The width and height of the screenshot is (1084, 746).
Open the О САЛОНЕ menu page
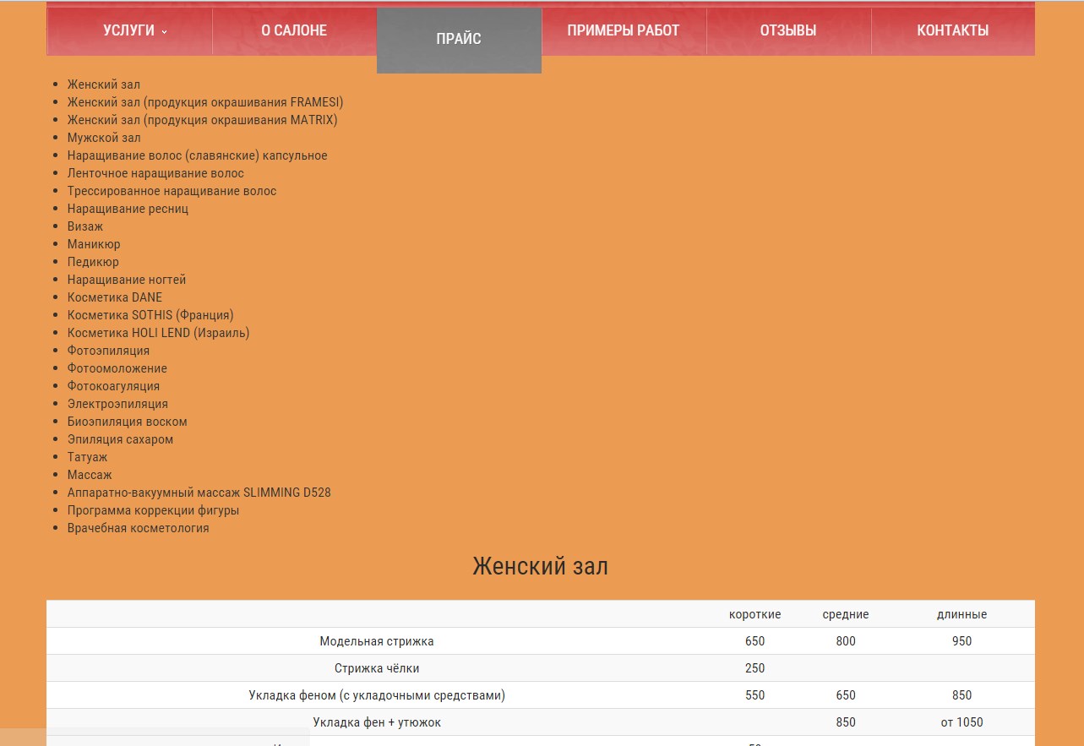click(293, 30)
